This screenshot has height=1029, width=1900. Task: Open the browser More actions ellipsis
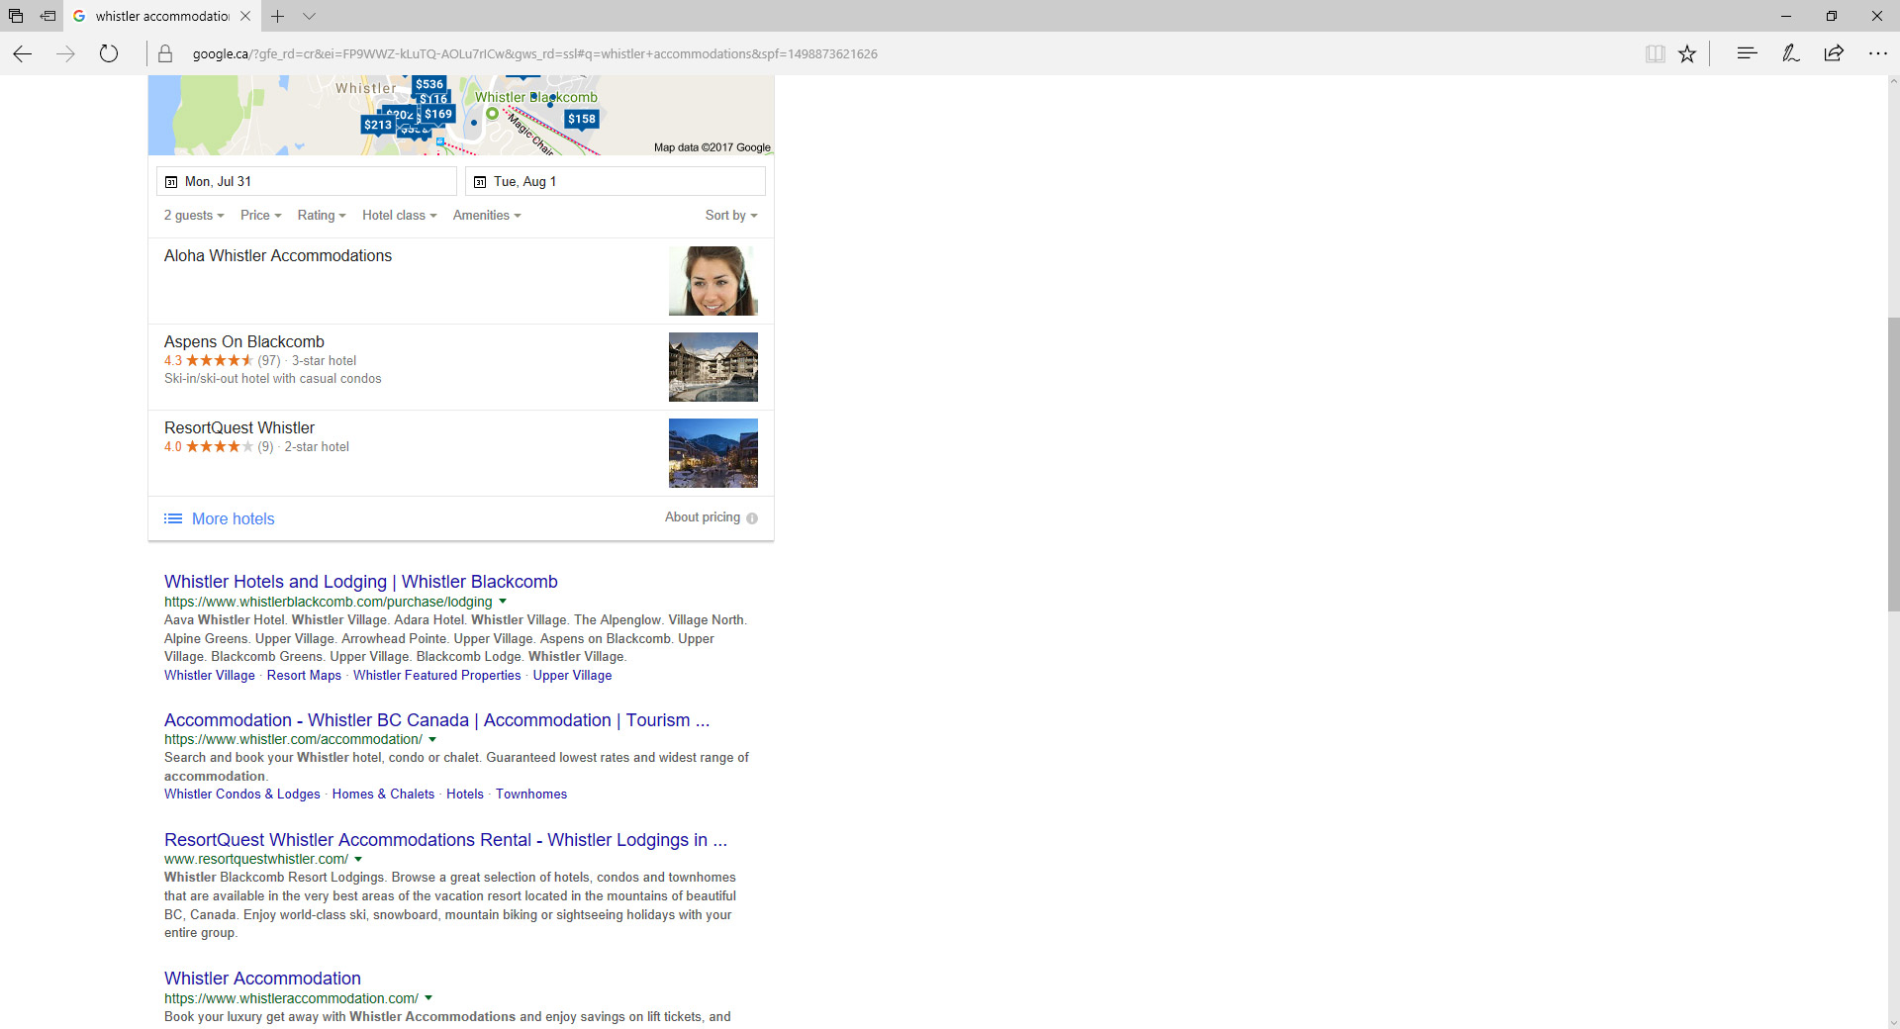pos(1877,53)
